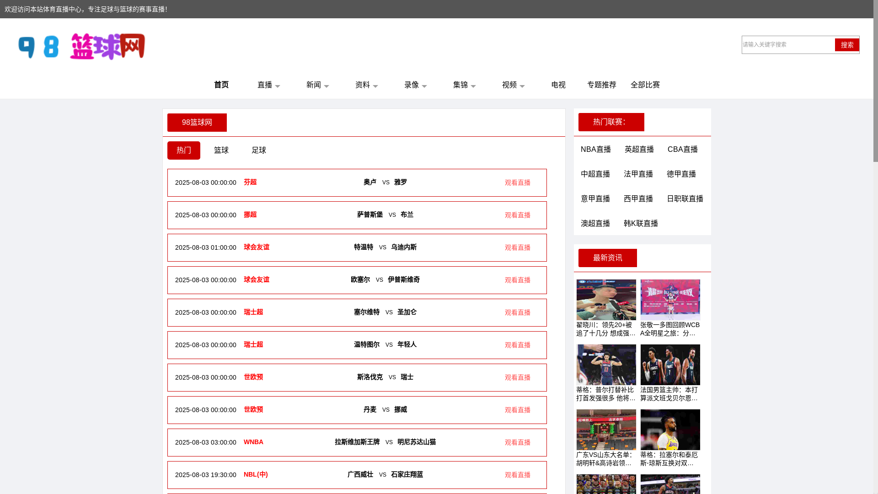Viewport: 878px width, 494px height.
Task: Open 日职联直播 league link
Action: coord(685,199)
